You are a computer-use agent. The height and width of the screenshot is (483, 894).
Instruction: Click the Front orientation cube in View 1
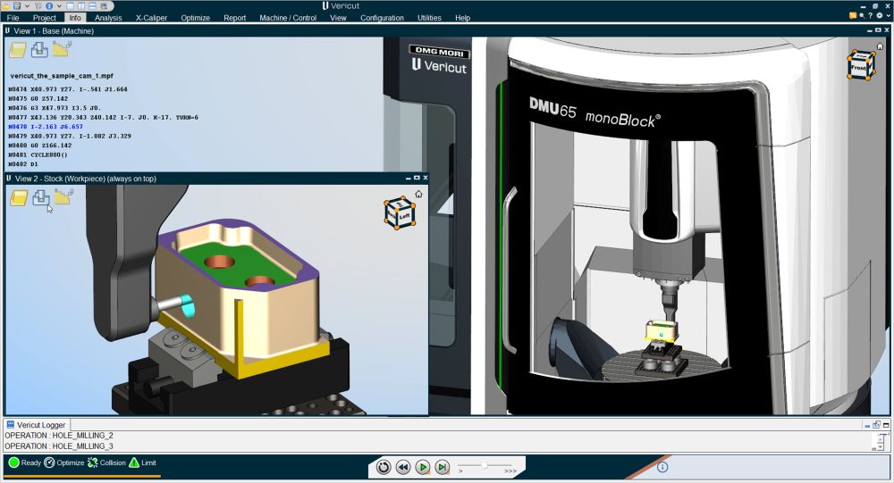point(860,65)
